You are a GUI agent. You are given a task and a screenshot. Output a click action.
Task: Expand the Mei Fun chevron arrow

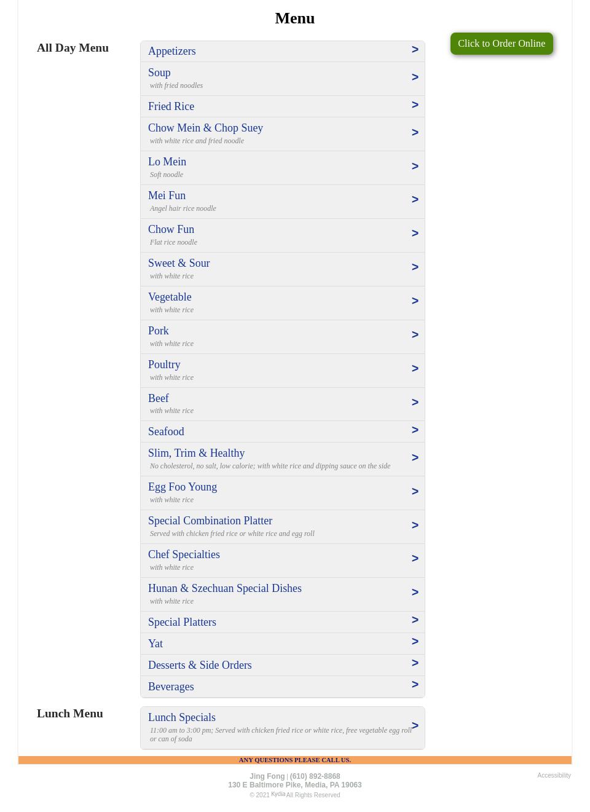pyautogui.click(x=415, y=200)
